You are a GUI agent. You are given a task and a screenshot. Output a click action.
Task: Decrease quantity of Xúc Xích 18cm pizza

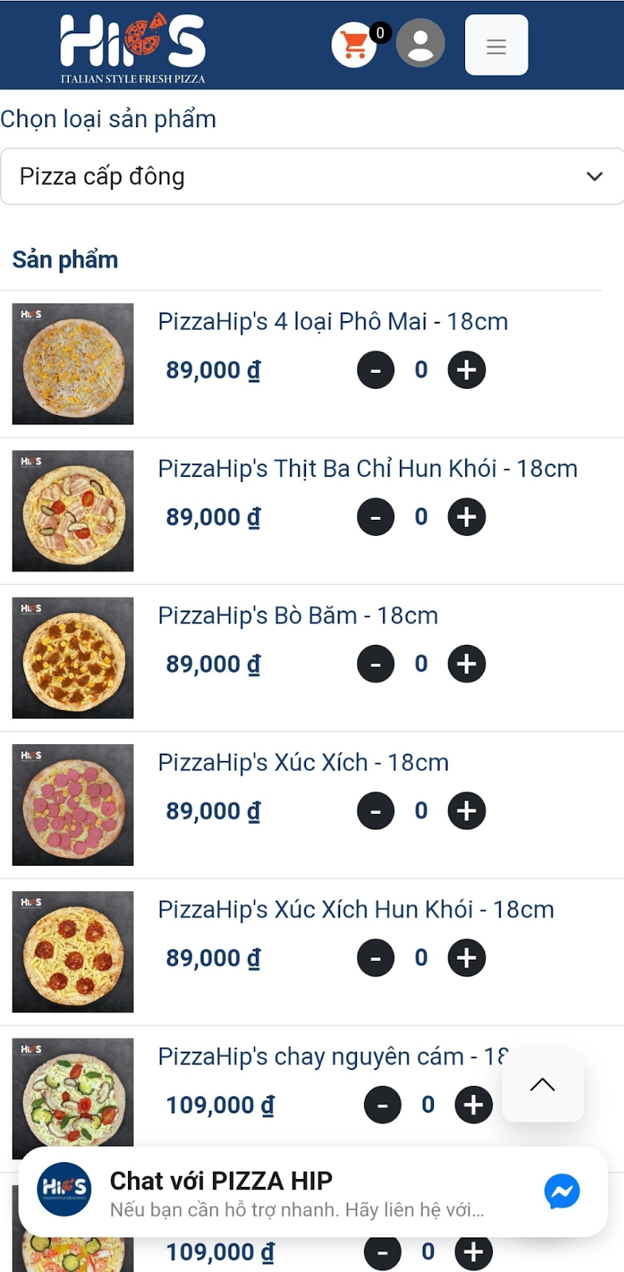(x=376, y=811)
